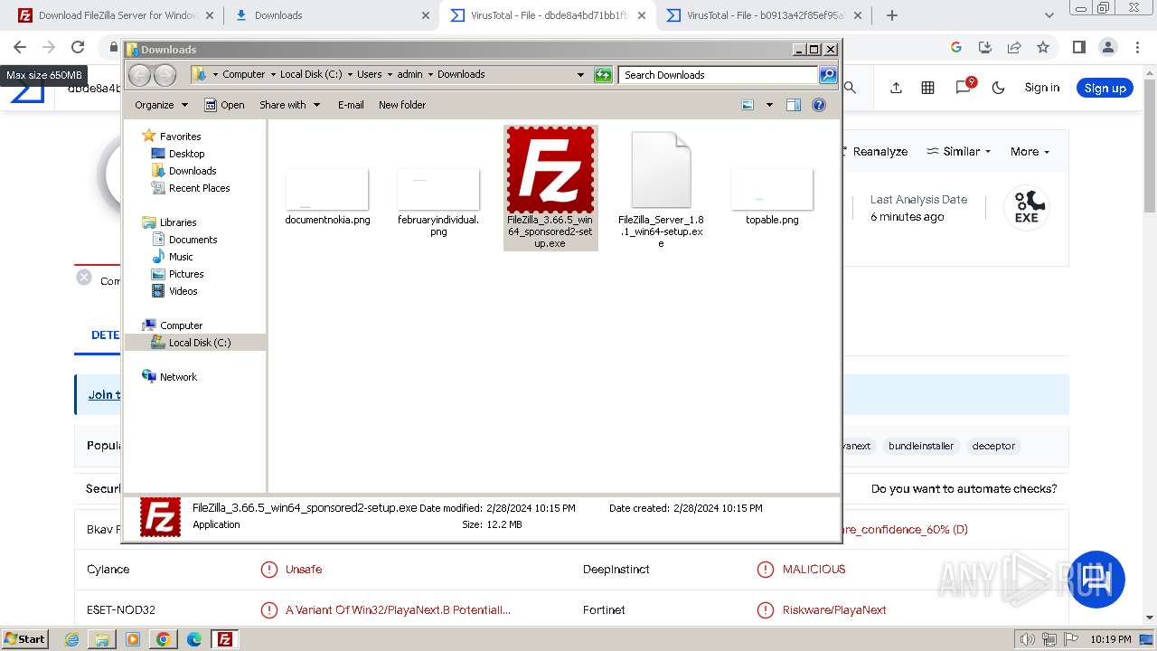Click the search magnifier in Downloads window

(x=828, y=75)
